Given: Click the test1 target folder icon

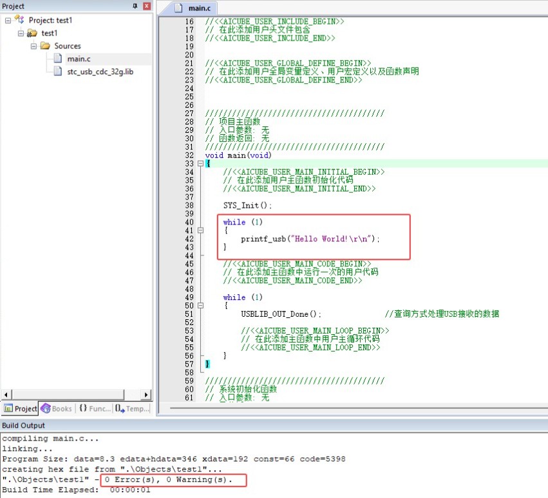Looking at the screenshot, I should (x=32, y=34).
